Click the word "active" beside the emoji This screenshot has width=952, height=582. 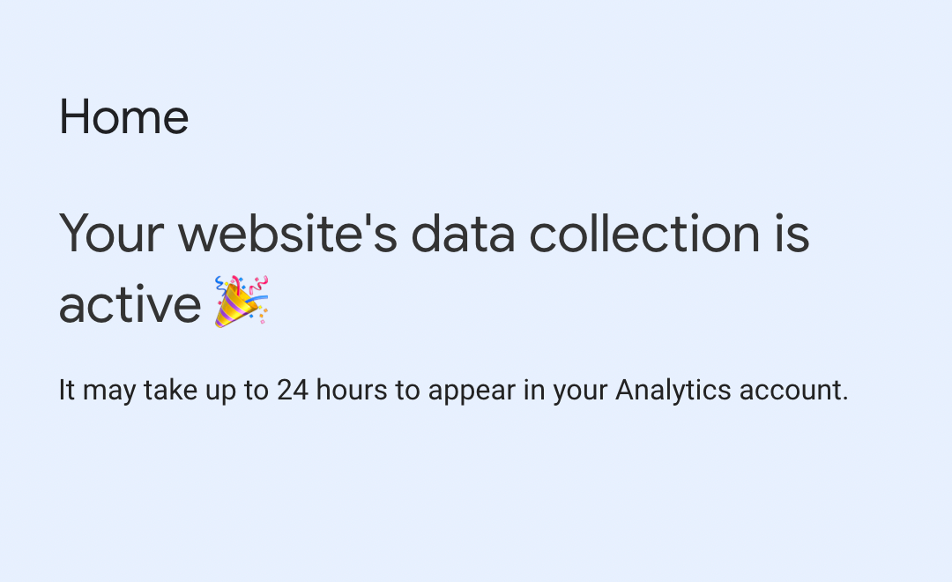click(x=130, y=304)
